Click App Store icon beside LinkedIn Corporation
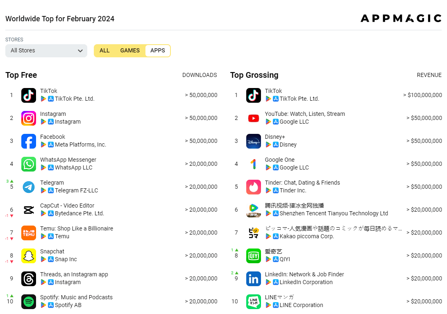The height and width of the screenshot is (314, 447). click(x=275, y=282)
